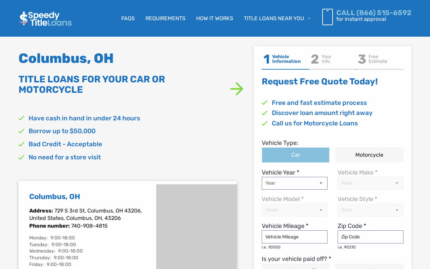Image resolution: width=430 pixels, height=269 pixels.
Task: Click the phone icon in the header
Action: pos(327,17)
